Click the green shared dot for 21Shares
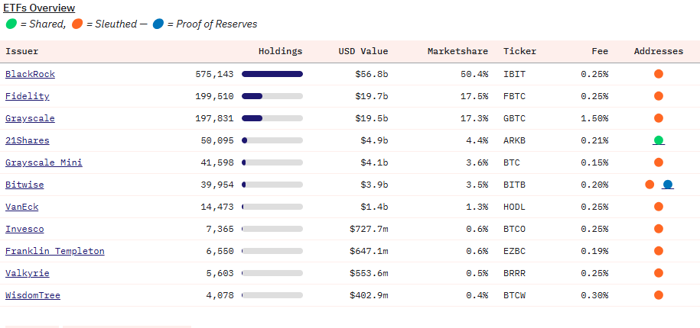Screen dimensions: 700x328 [658, 140]
